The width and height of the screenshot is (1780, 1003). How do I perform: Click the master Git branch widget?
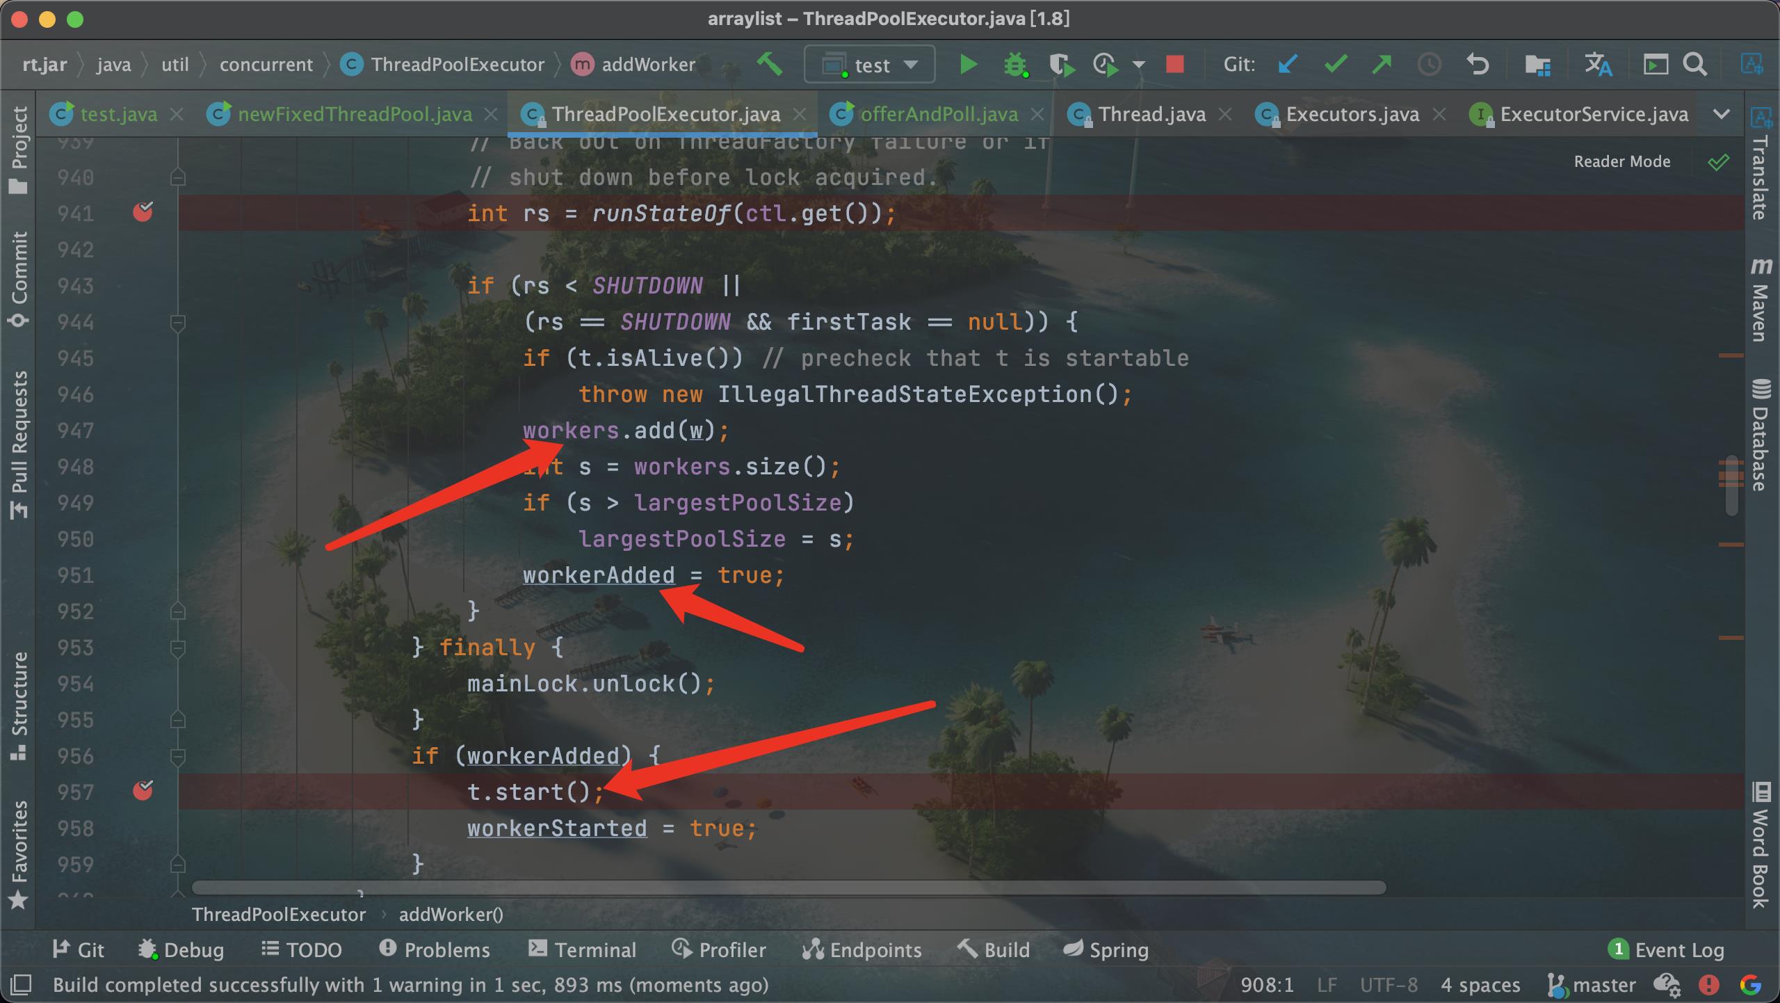(x=1592, y=985)
